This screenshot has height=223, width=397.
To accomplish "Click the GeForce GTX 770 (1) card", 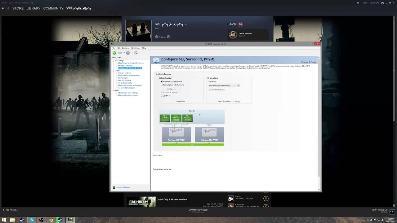I will (176, 135).
